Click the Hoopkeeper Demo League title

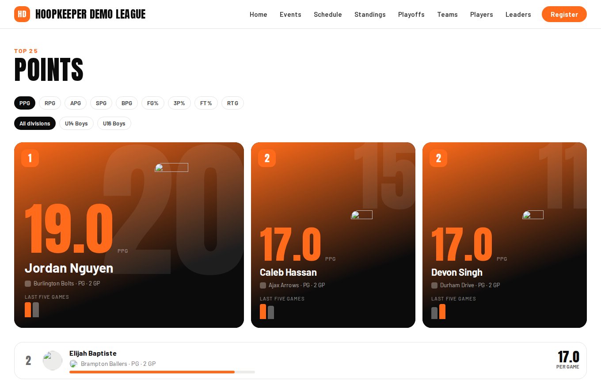point(91,14)
